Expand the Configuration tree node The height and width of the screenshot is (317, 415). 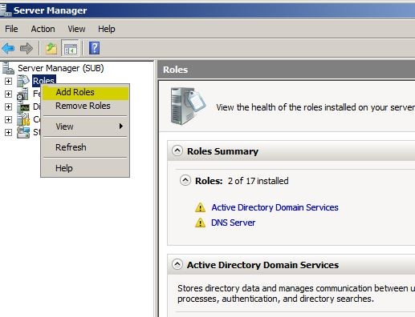click(8, 119)
